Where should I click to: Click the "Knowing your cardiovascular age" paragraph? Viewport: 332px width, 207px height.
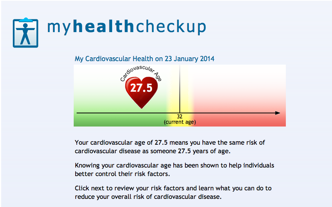tap(174, 169)
